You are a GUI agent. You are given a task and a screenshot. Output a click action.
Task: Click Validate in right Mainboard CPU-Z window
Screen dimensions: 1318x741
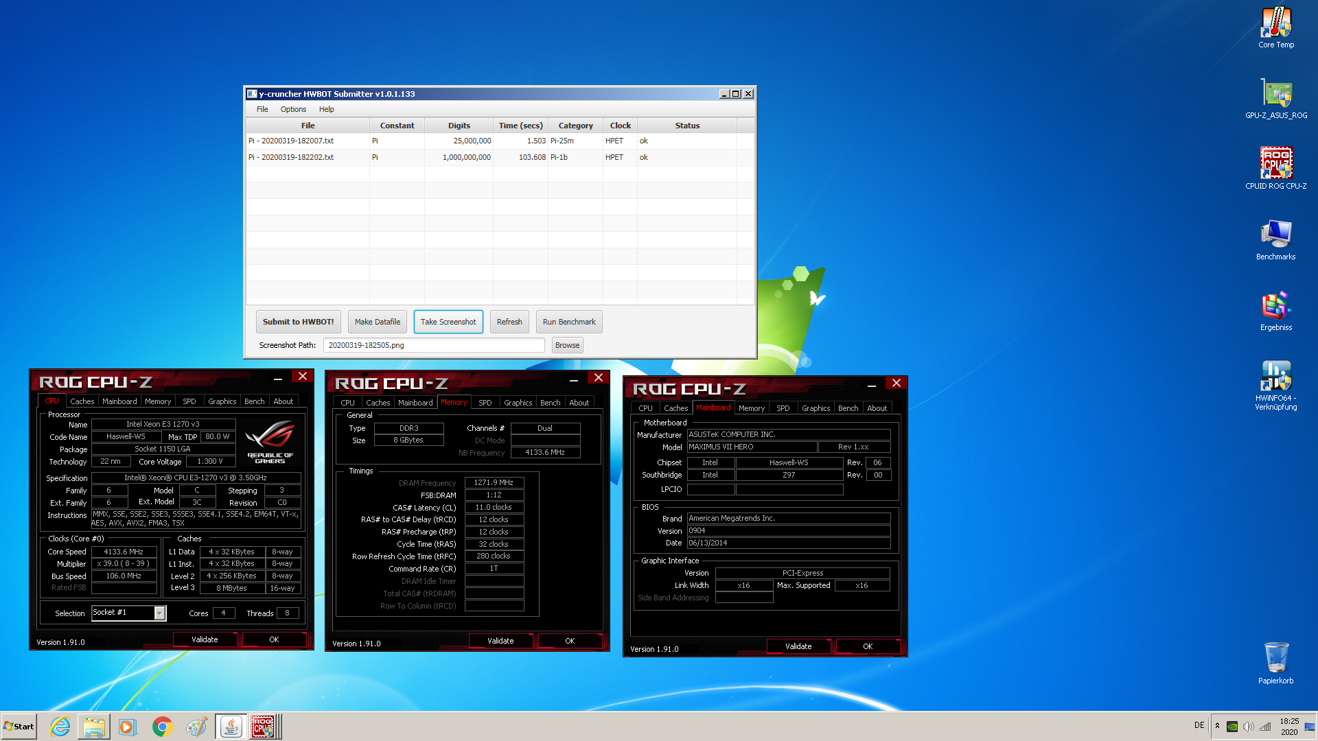coord(798,646)
